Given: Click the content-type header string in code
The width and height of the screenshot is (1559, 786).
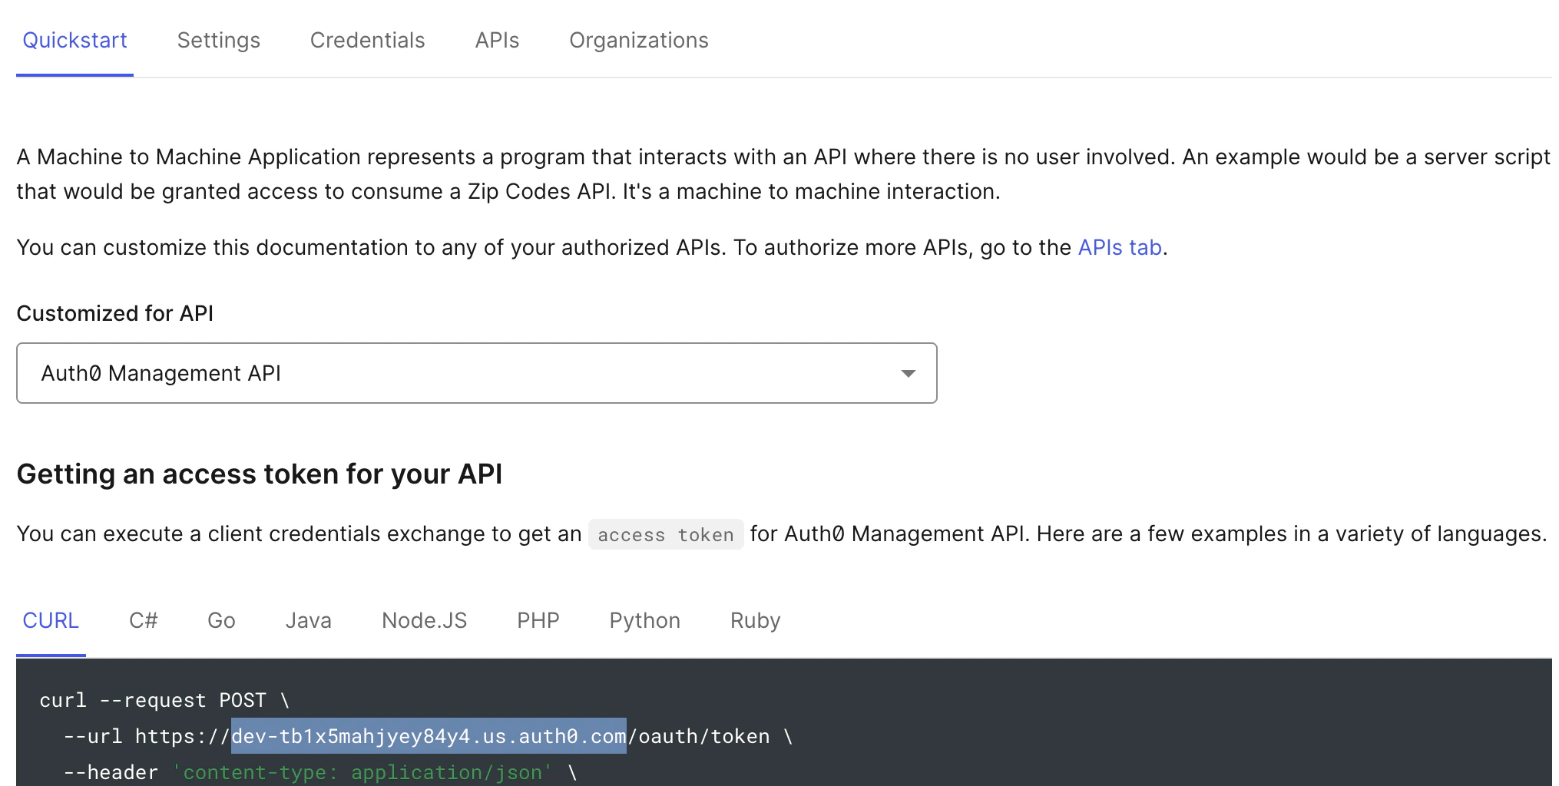Looking at the screenshot, I should 362,773.
